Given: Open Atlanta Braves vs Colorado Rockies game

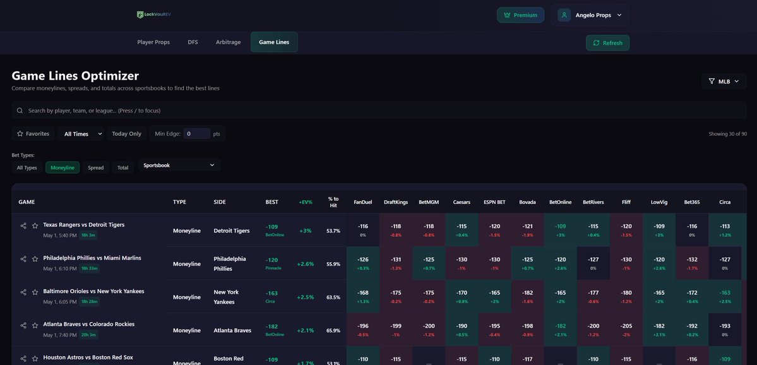Looking at the screenshot, I should click(89, 325).
